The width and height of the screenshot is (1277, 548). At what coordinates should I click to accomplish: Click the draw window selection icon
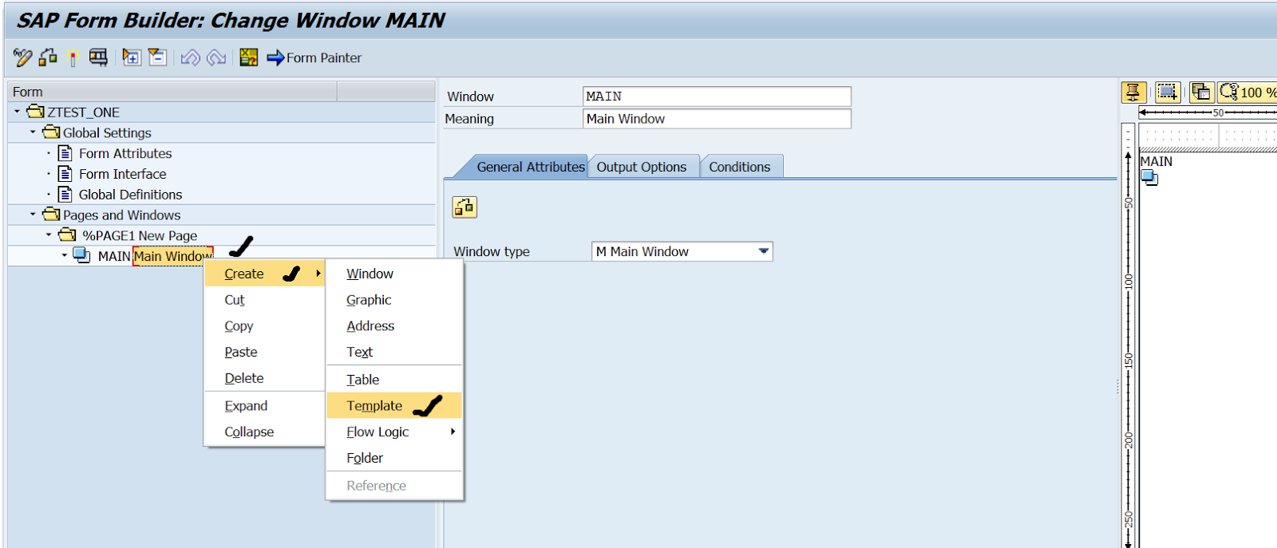(x=1168, y=93)
